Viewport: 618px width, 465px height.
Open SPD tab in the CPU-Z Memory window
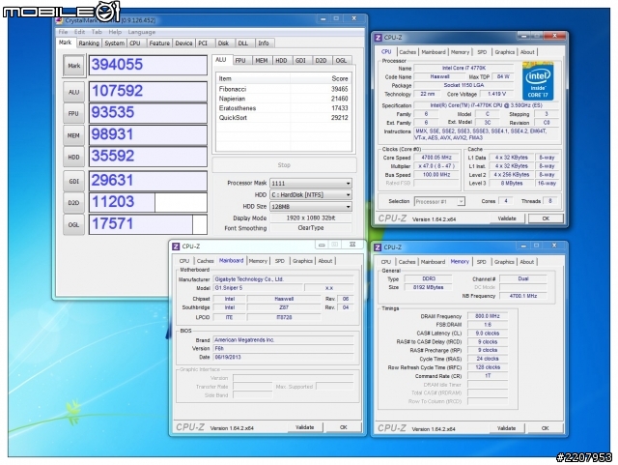tap(481, 262)
